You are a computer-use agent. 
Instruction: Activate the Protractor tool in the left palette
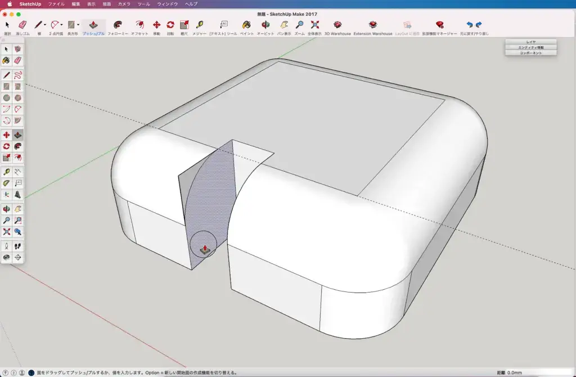[6, 183]
